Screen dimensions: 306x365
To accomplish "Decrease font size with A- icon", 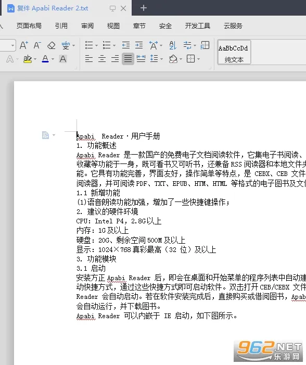I will pyautogui.click(x=37, y=45).
